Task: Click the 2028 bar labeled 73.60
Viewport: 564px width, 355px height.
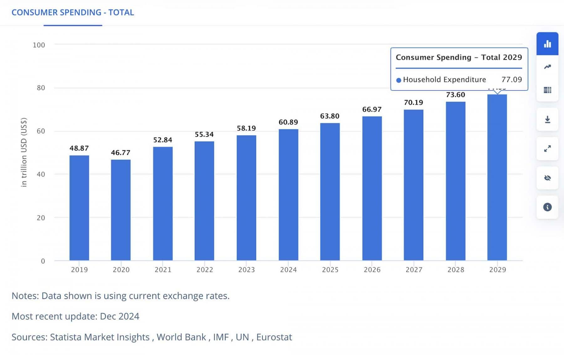Action: coord(456,181)
